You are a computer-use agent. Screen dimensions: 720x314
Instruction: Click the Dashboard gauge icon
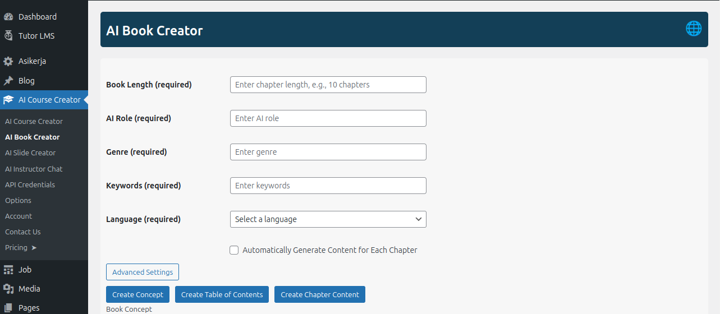coord(8,17)
